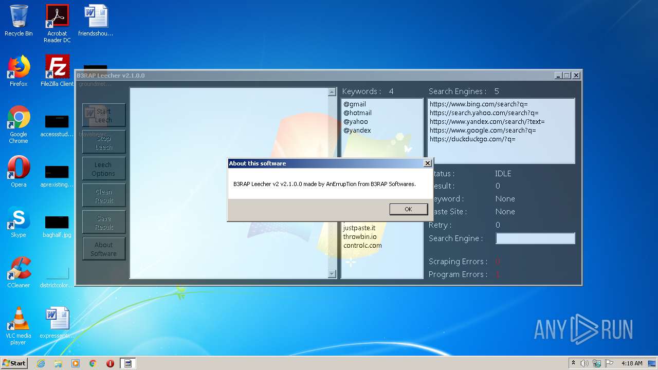The height and width of the screenshot is (370, 658).
Task: Open friendsshou Word document icon
Action: [x=96, y=21]
